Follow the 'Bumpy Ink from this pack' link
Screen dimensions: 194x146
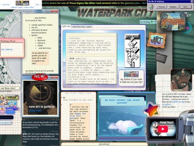tap(78, 116)
